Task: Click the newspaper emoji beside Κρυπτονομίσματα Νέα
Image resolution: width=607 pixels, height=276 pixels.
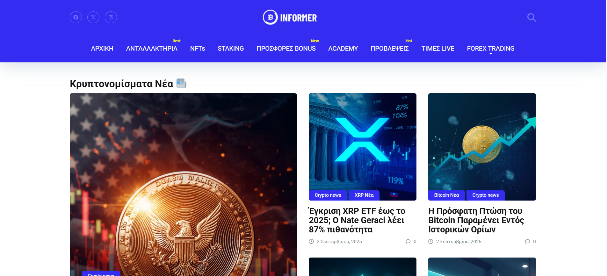Action: coord(181,83)
